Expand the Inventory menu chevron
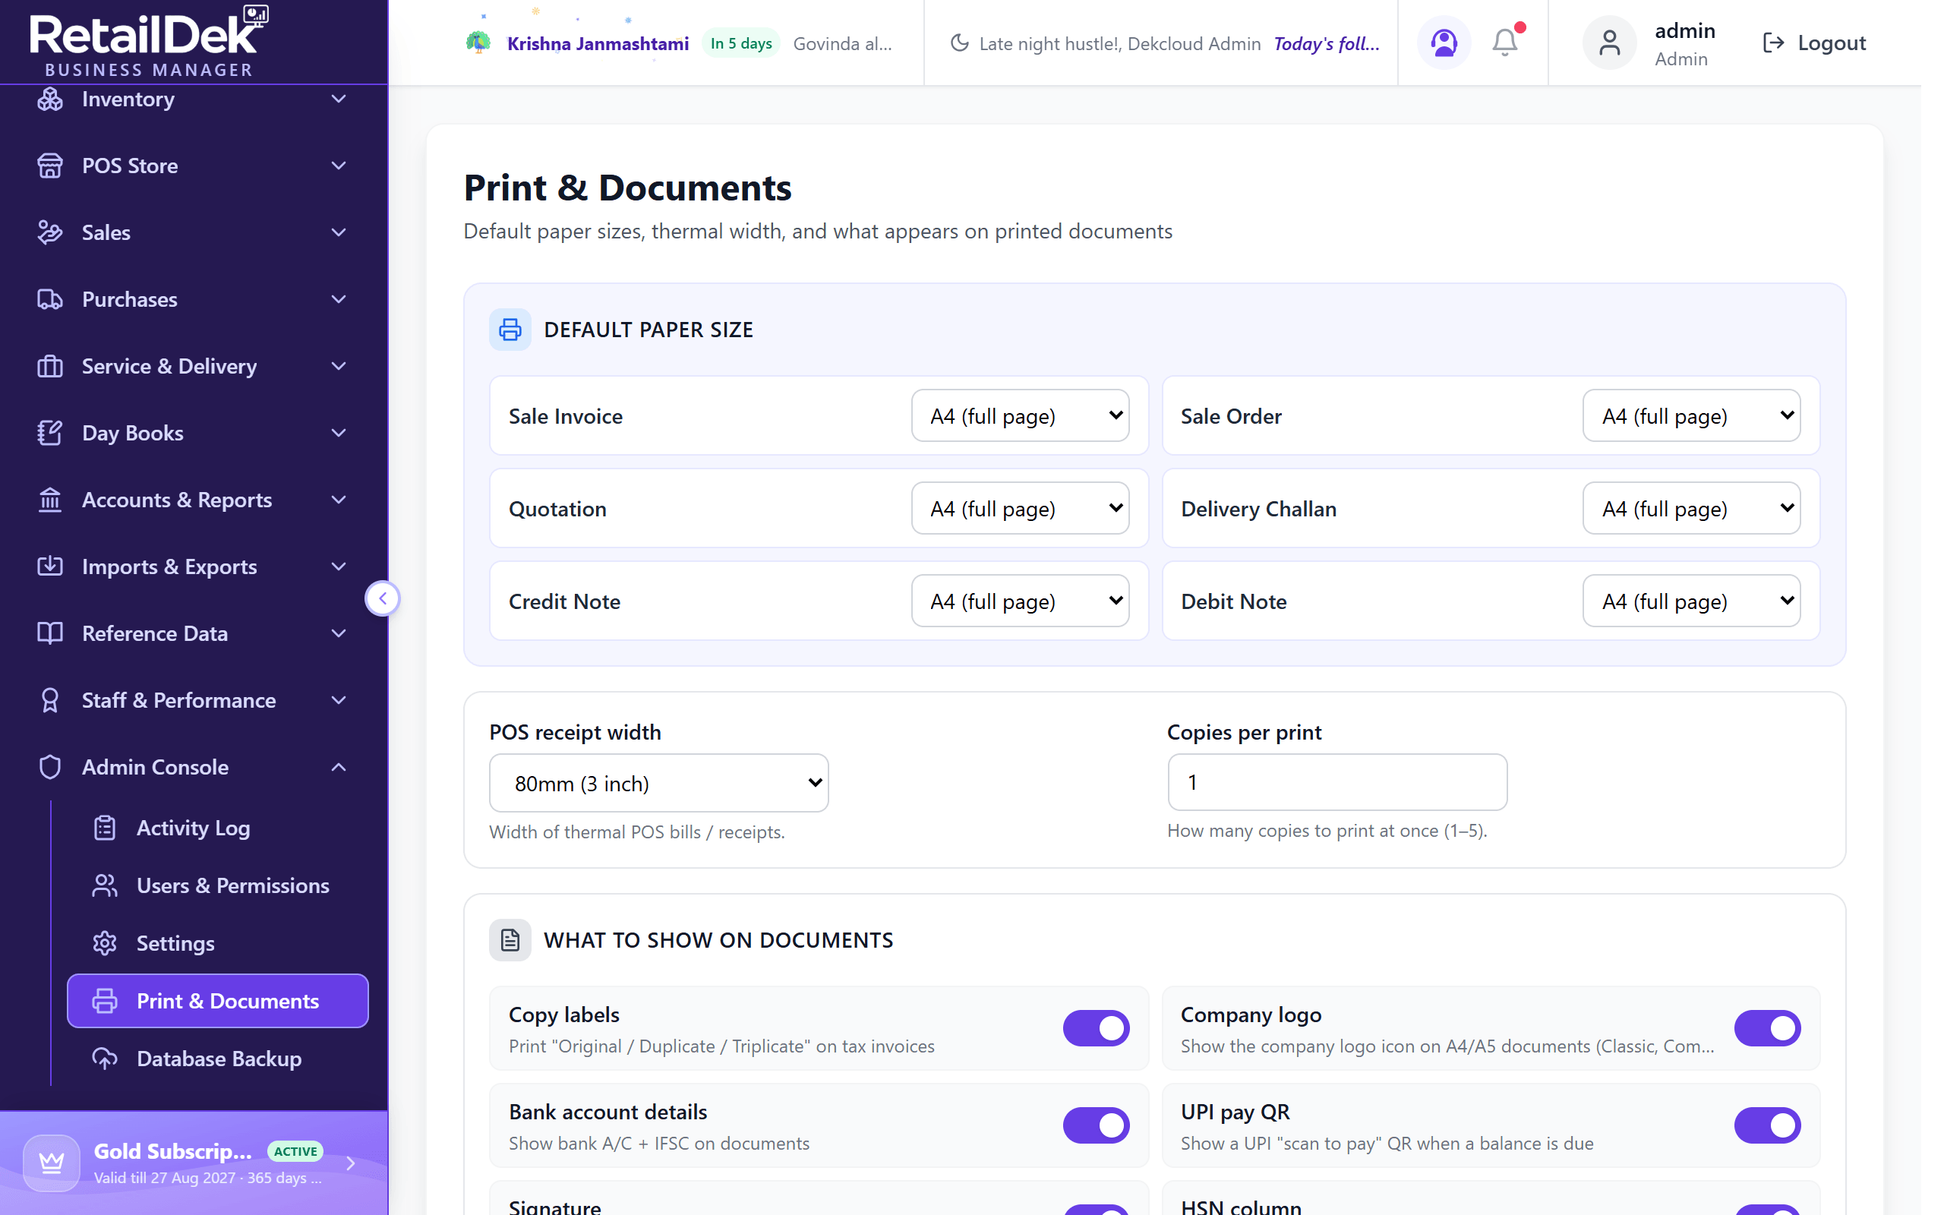Viewport: 1944px width, 1215px height. [339, 99]
